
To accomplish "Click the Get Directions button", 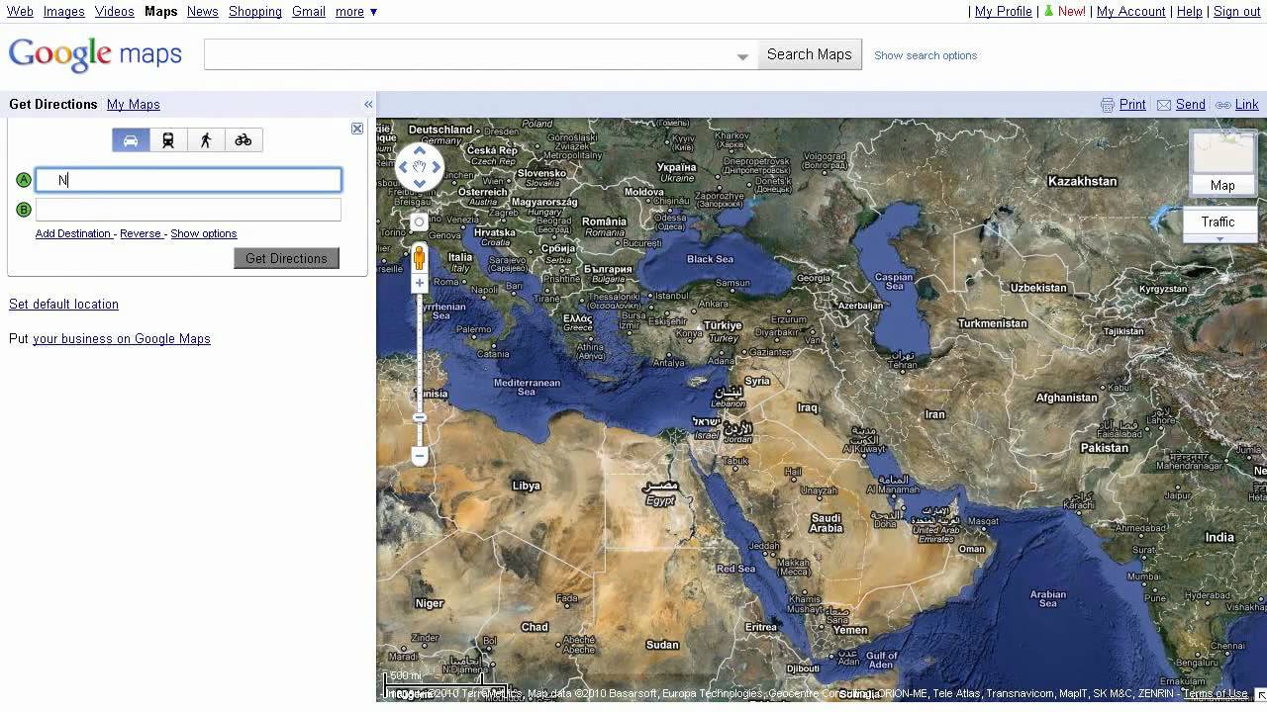I will click(x=286, y=258).
